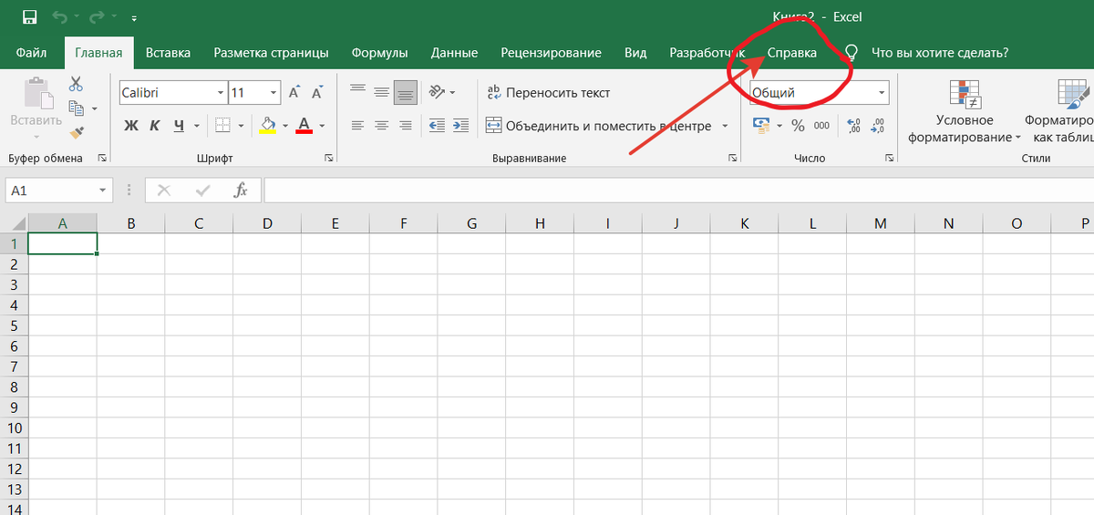Open the Буфер обмена dialog launcher
Image resolution: width=1094 pixels, height=515 pixels.
[102, 159]
